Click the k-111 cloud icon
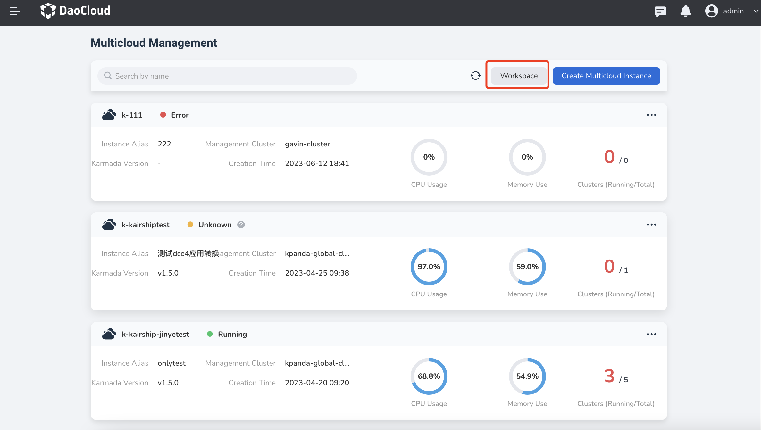 coord(109,115)
